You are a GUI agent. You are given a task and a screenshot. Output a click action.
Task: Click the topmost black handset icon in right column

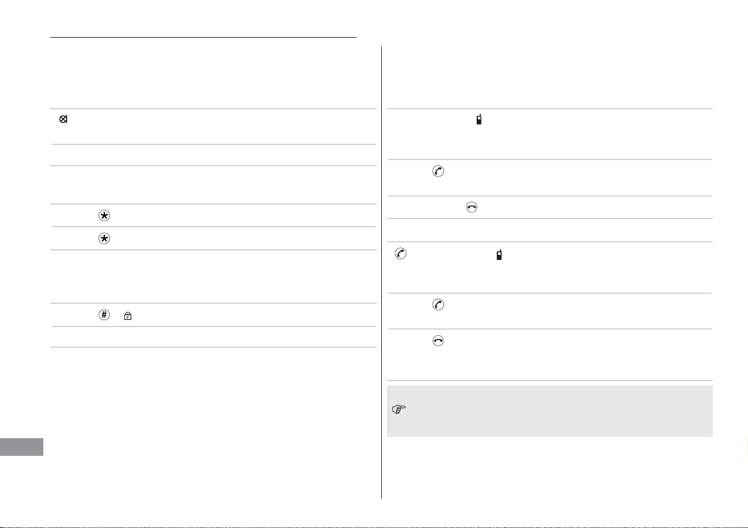479,120
